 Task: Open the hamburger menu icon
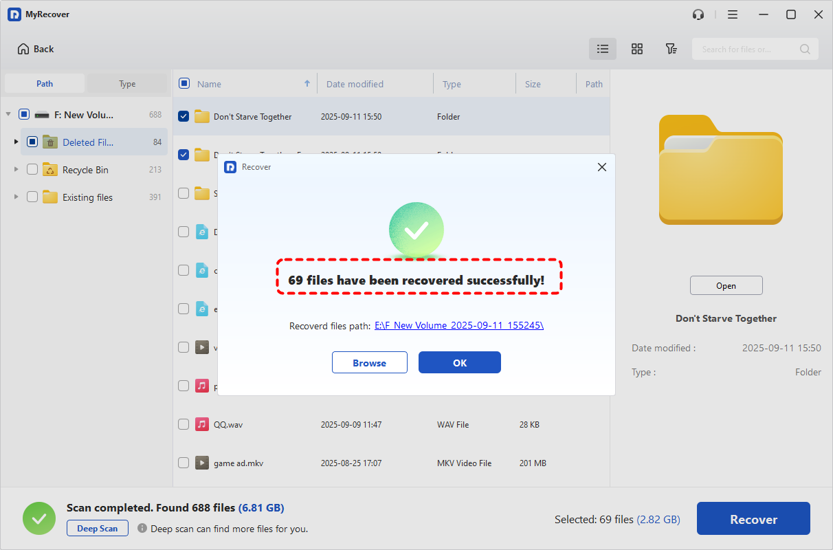733,14
